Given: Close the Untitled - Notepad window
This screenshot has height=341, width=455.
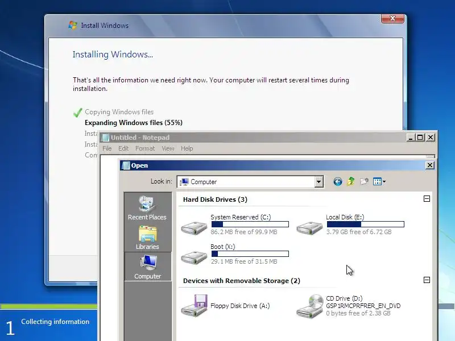Looking at the screenshot, I should click(x=431, y=138).
